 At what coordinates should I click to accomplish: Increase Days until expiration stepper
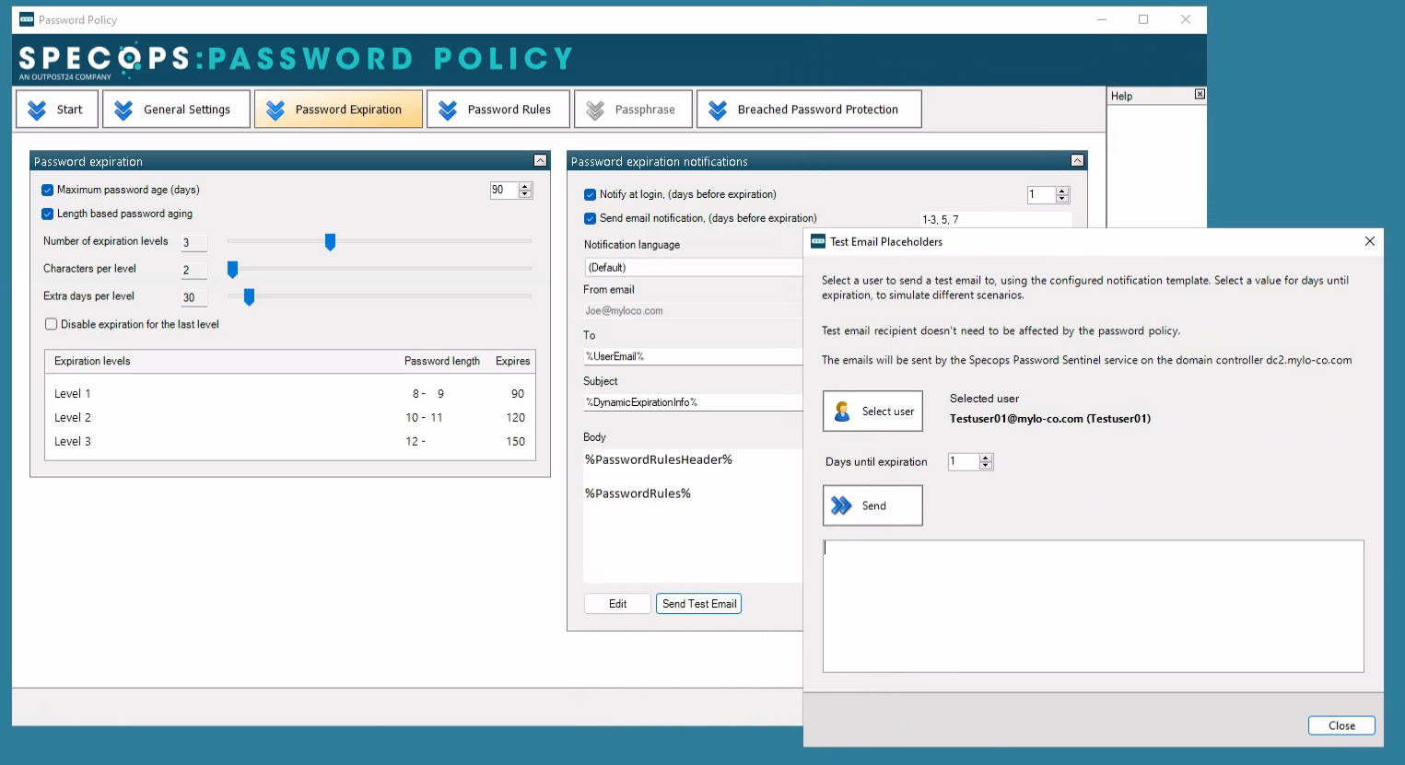pos(986,458)
